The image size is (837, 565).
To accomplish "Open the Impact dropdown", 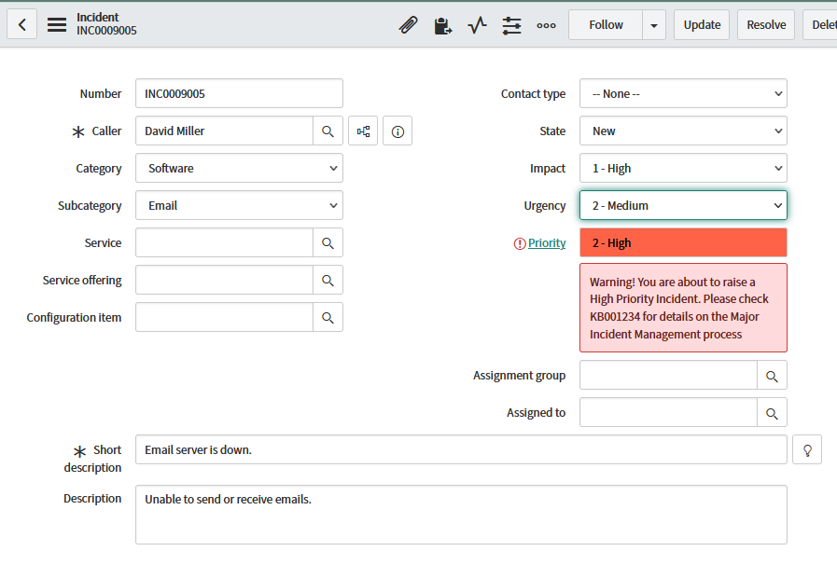I will [683, 168].
